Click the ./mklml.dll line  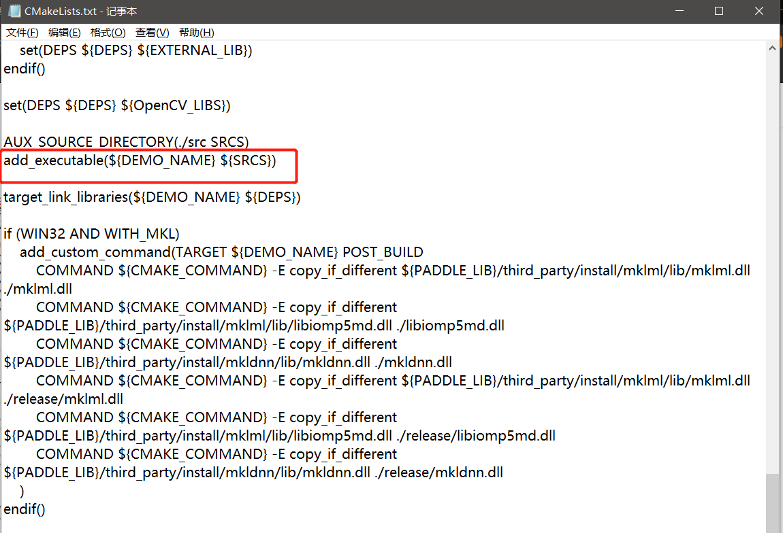[38, 289]
